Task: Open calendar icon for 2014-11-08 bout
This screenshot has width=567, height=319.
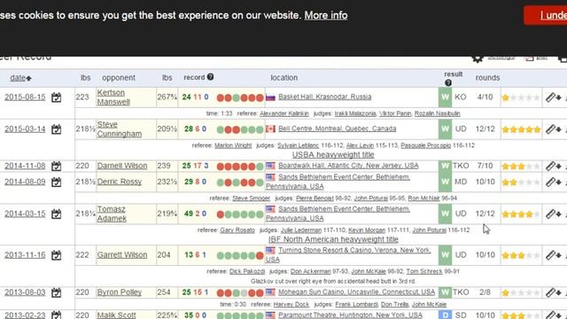Action: tap(56, 166)
